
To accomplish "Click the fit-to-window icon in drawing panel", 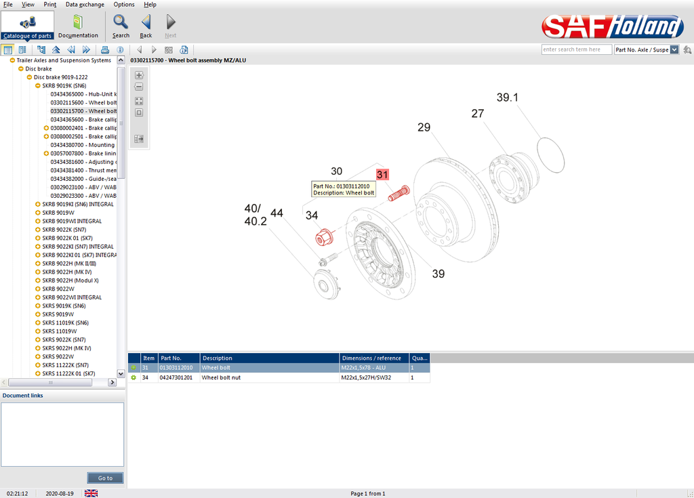I will 139,100.
